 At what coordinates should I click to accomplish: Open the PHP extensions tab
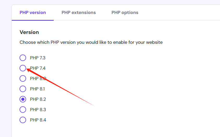(78, 12)
